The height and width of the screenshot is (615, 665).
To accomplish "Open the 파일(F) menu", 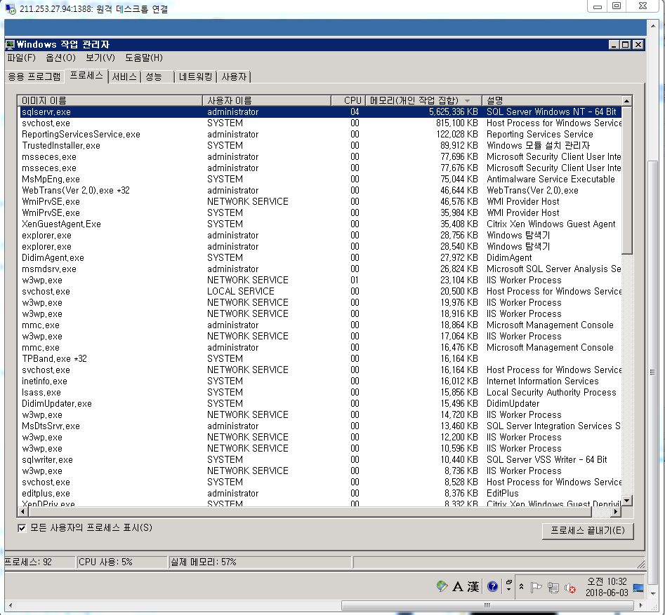I will [x=21, y=58].
